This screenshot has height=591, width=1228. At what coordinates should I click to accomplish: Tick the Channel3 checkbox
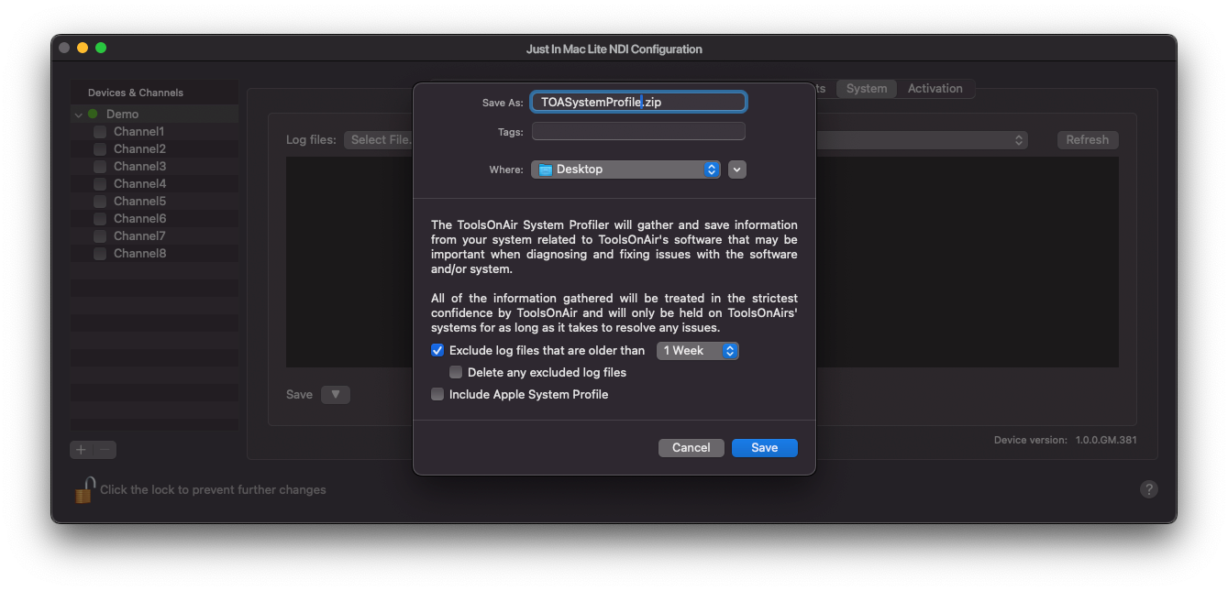(x=100, y=167)
